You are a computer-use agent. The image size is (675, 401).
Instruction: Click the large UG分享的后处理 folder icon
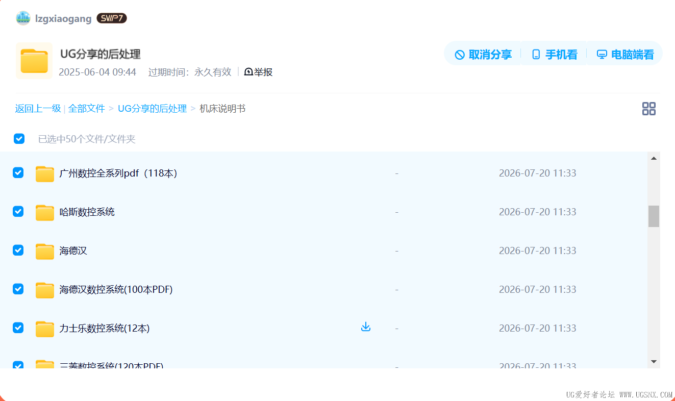[x=34, y=61]
